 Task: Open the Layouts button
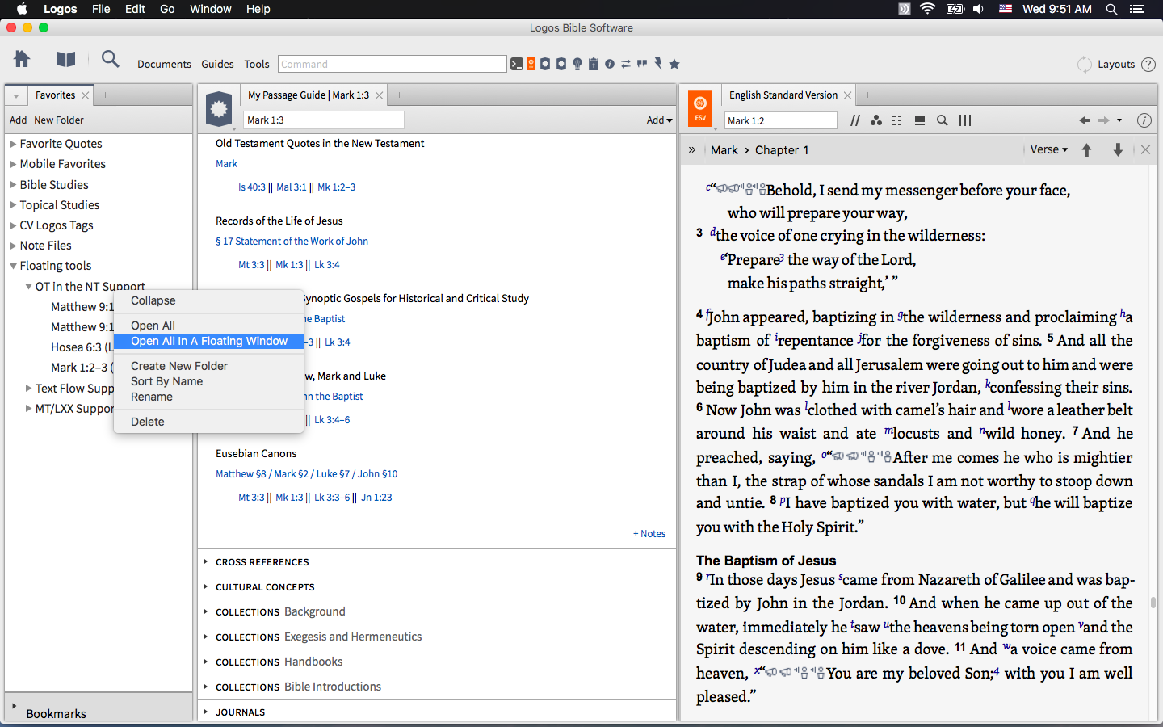(1115, 65)
